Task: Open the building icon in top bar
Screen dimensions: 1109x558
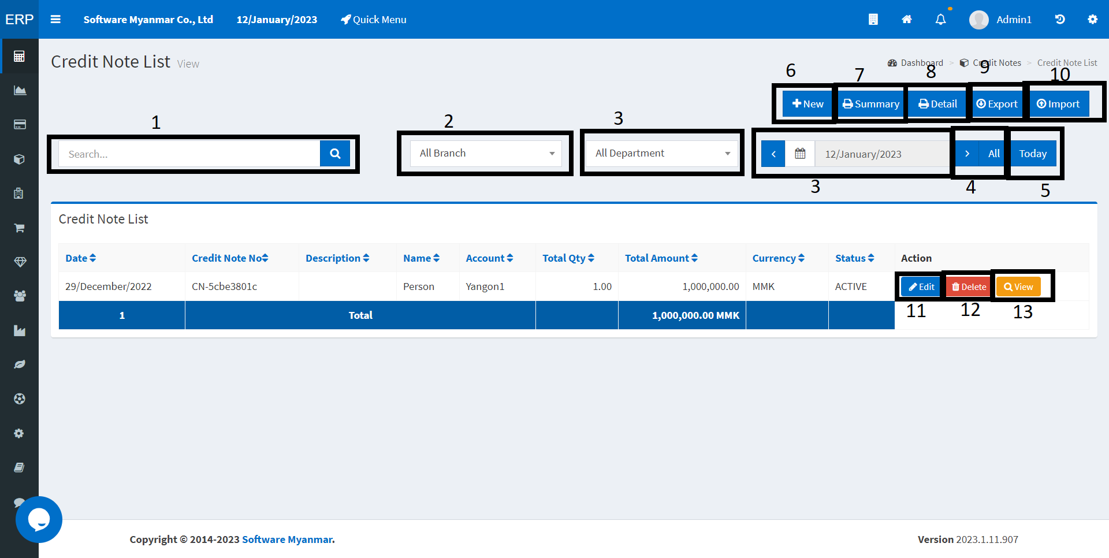Action: (x=873, y=20)
